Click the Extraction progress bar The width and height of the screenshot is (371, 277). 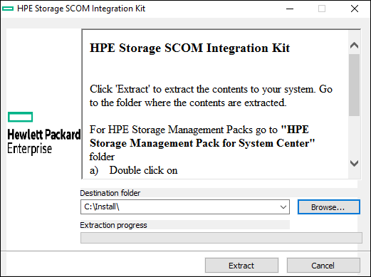coord(221,238)
